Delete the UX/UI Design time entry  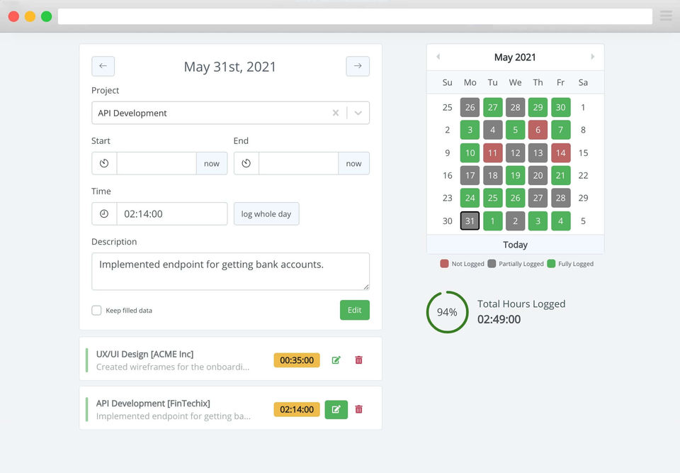pos(358,360)
